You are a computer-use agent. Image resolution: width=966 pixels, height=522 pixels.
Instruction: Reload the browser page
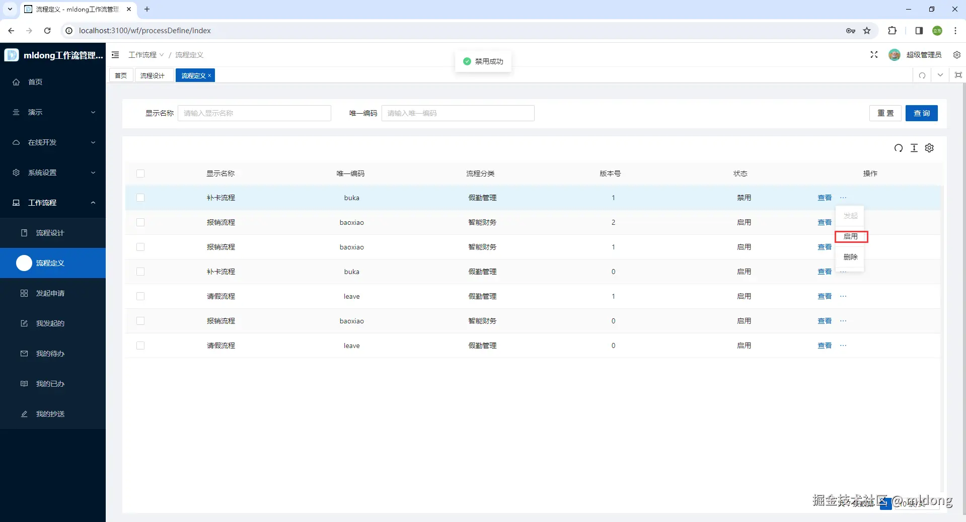tap(47, 31)
